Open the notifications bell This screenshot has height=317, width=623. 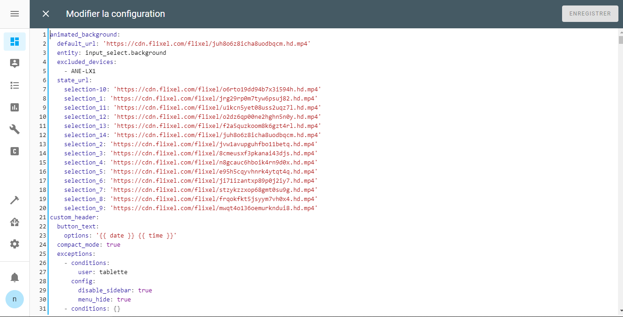(x=14, y=277)
